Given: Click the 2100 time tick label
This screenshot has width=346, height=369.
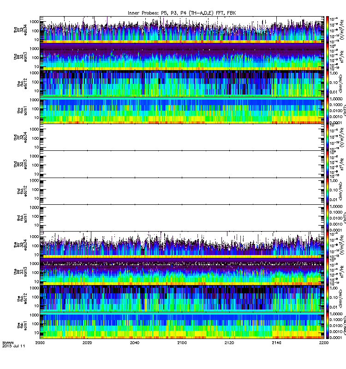Looking at the screenshot, I should click(x=182, y=343).
